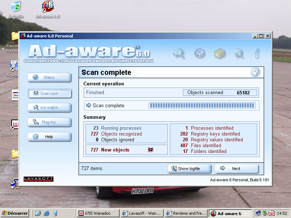Click "727 Objects recognized" text

click(116, 134)
